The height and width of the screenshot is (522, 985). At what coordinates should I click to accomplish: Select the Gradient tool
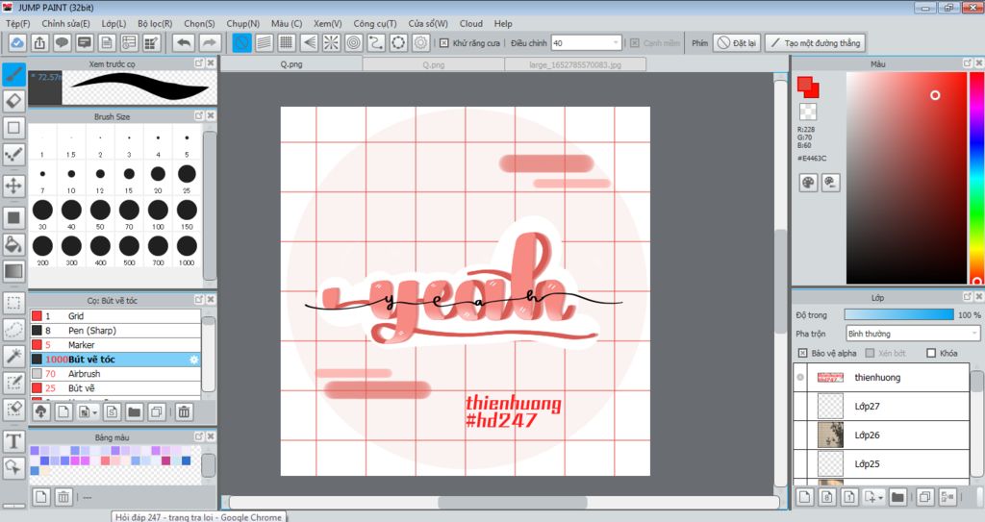(x=13, y=271)
